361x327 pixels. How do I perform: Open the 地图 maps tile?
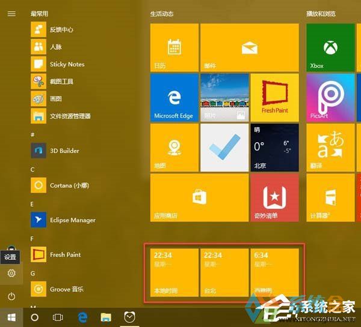(174, 148)
